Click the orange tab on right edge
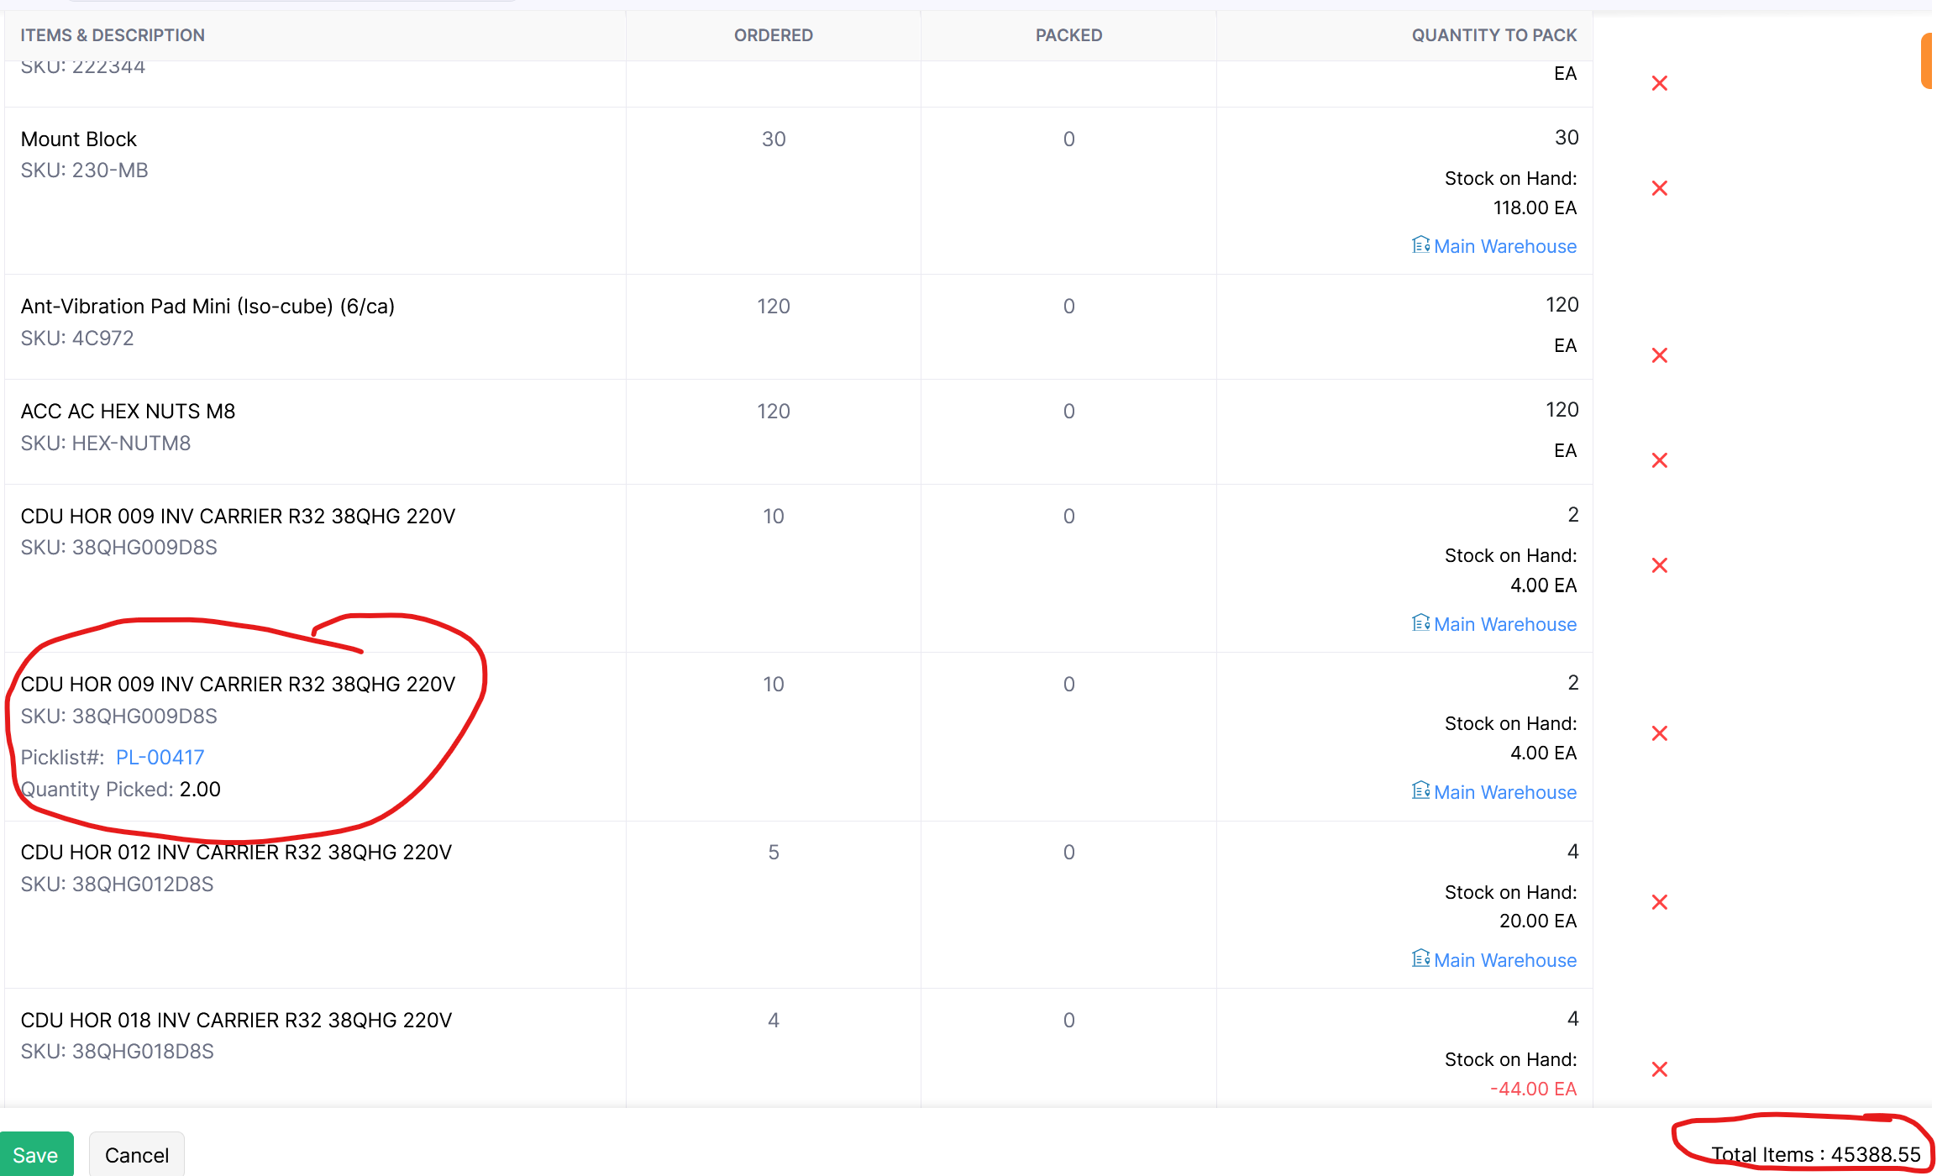The width and height of the screenshot is (1937, 1176). [x=1928, y=60]
